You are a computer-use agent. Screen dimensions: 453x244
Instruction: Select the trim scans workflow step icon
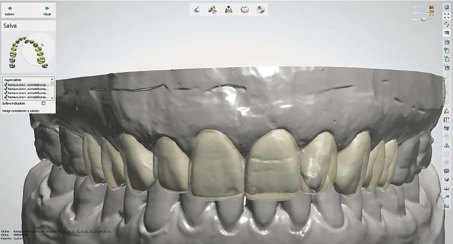(x=212, y=9)
